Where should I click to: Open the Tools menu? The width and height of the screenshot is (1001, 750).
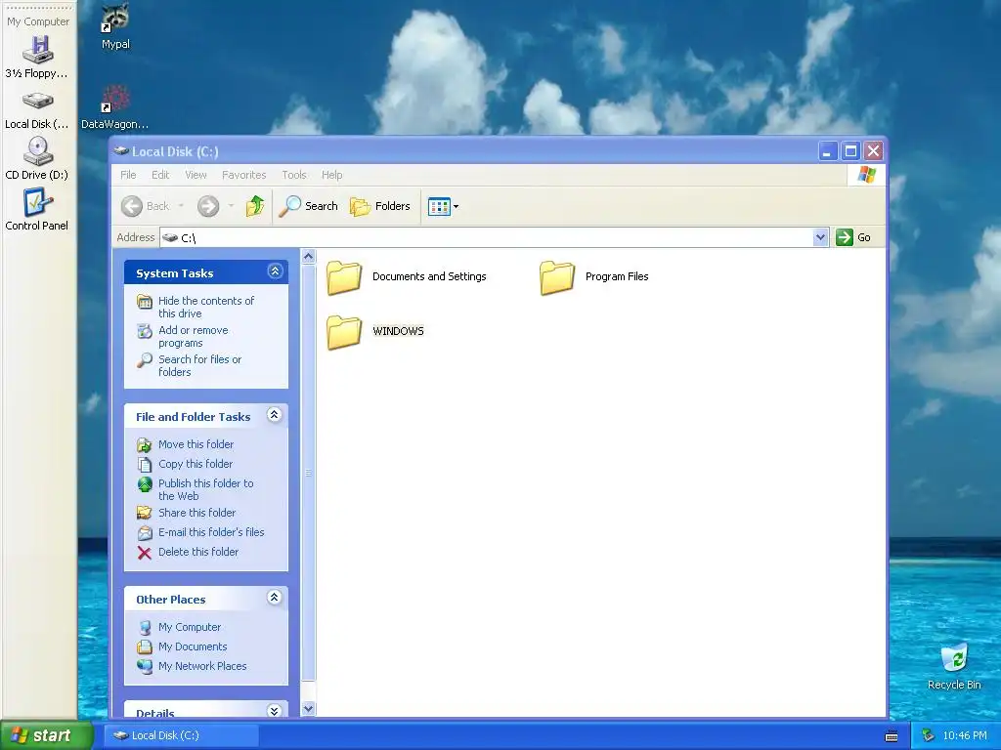[x=293, y=175]
